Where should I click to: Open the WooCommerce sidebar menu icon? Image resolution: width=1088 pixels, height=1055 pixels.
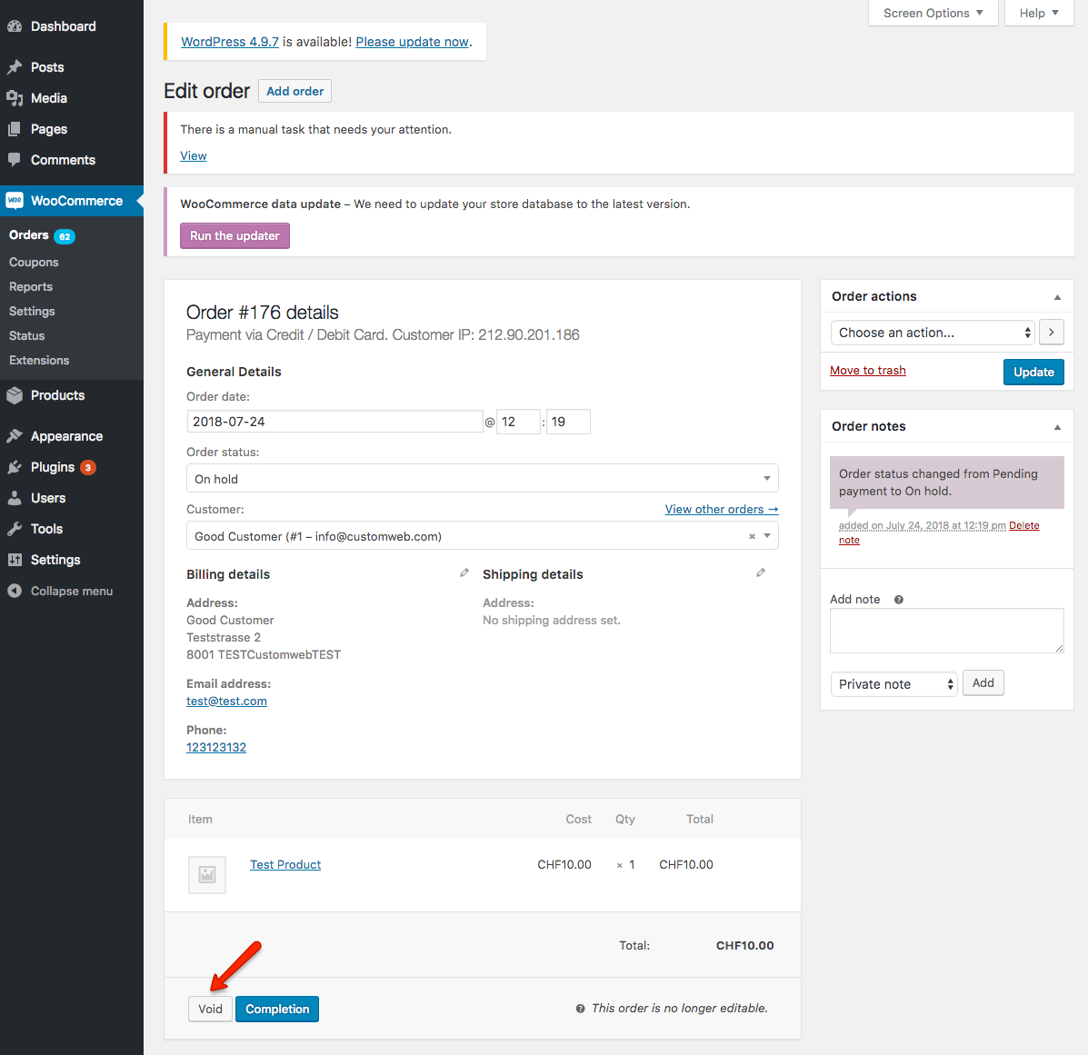coord(15,201)
